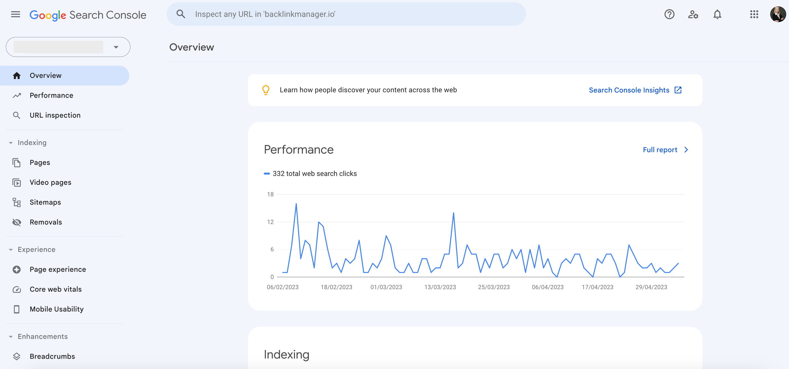Select the Core web vitals gauge icon

17,289
